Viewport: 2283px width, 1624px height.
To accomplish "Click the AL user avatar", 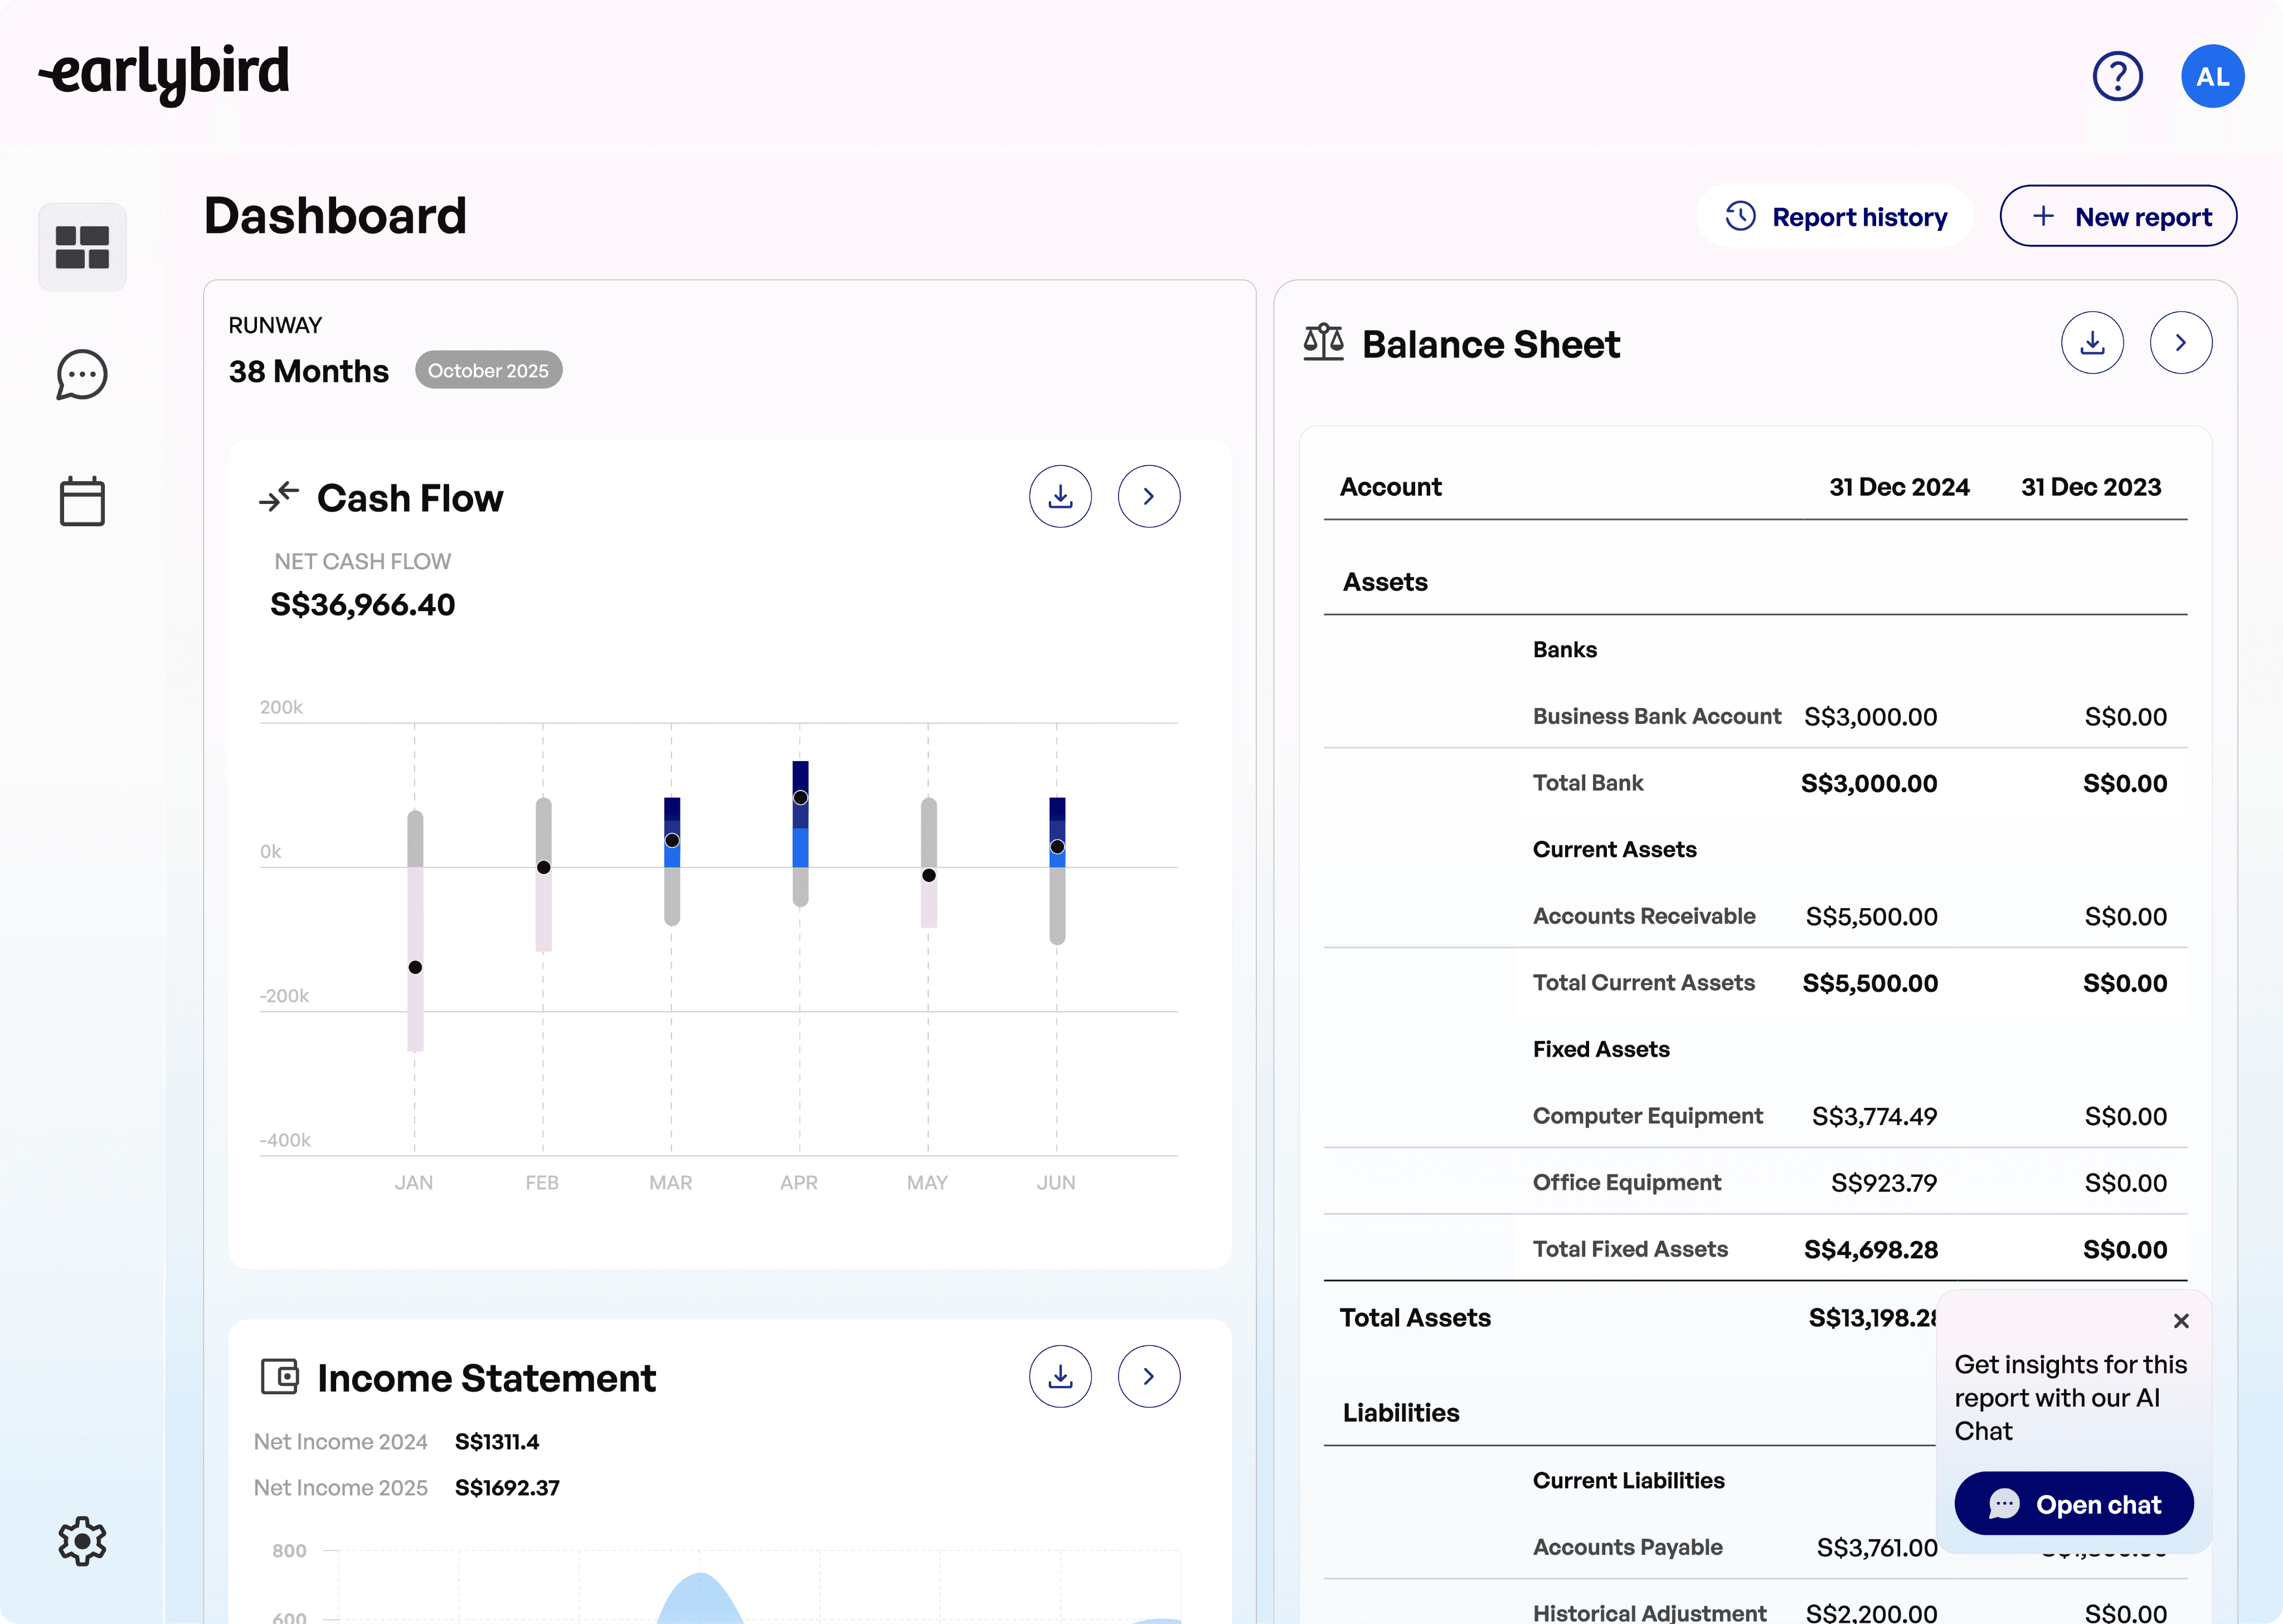I will click(2212, 76).
